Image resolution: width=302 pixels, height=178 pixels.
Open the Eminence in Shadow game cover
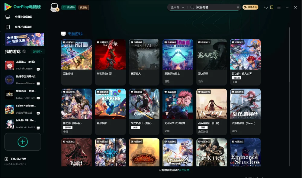pyautogui.click(x=245, y=152)
